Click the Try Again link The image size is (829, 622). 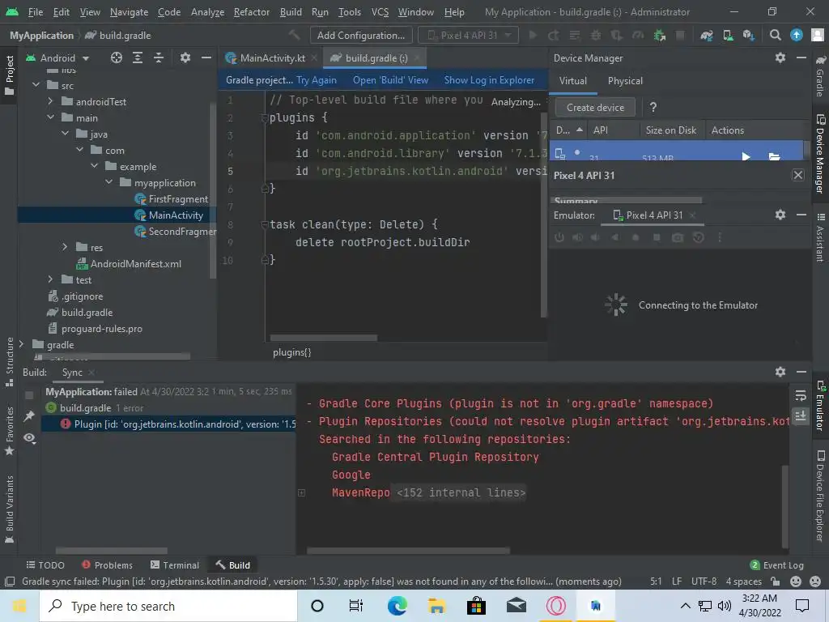[x=317, y=80]
